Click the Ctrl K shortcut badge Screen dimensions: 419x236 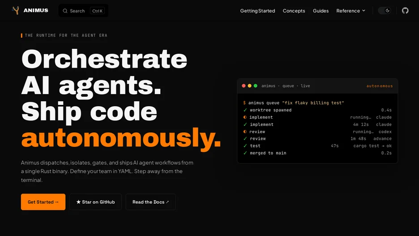coord(97,11)
